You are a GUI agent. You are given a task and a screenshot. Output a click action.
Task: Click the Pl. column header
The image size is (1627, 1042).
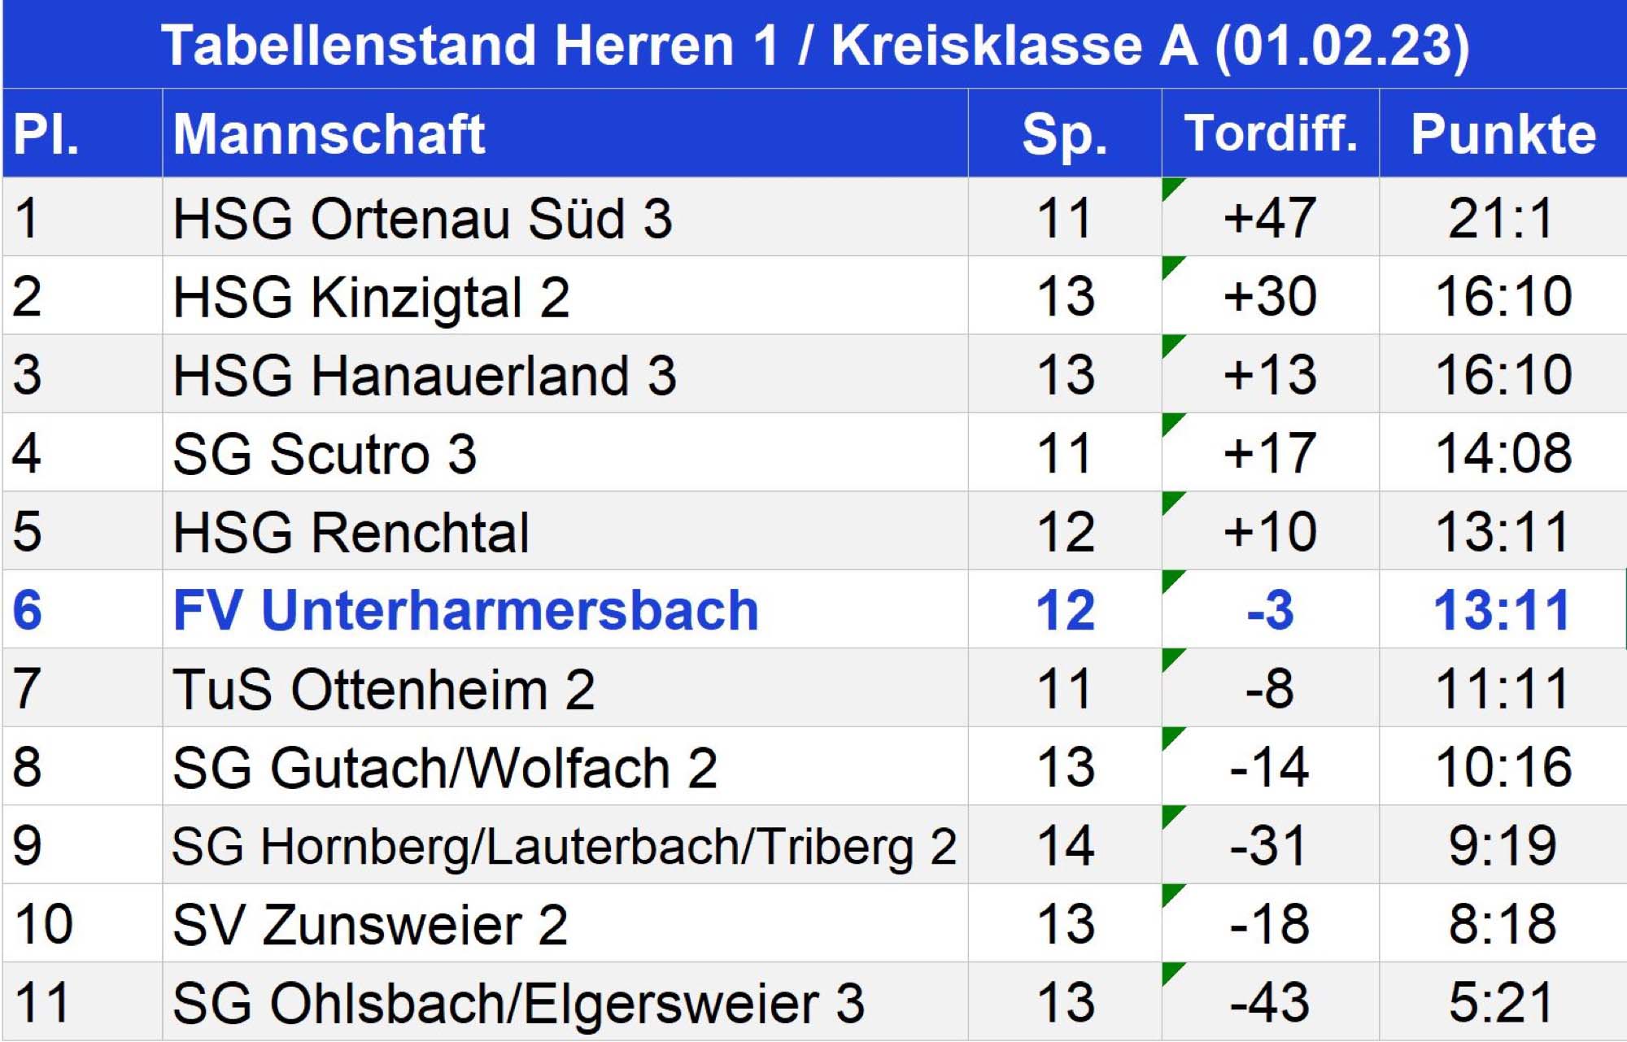[46, 133]
